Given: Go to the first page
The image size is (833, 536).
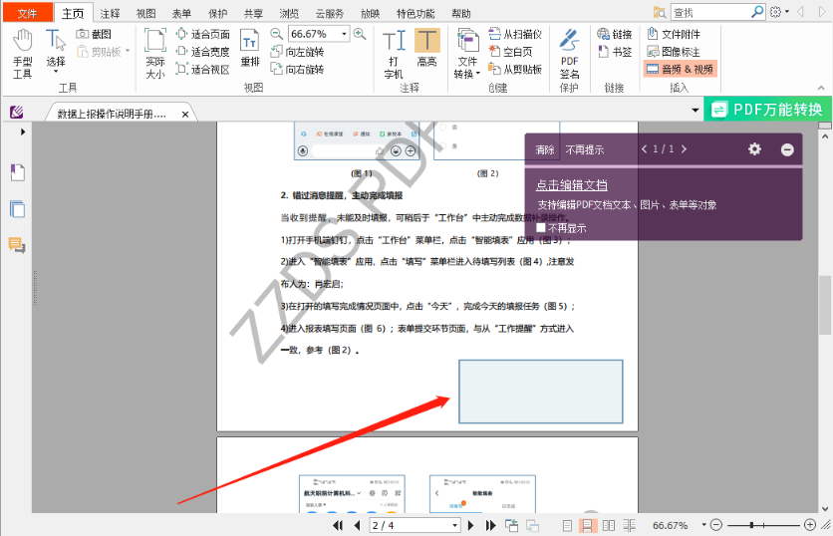Looking at the screenshot, I should (338, 525).
